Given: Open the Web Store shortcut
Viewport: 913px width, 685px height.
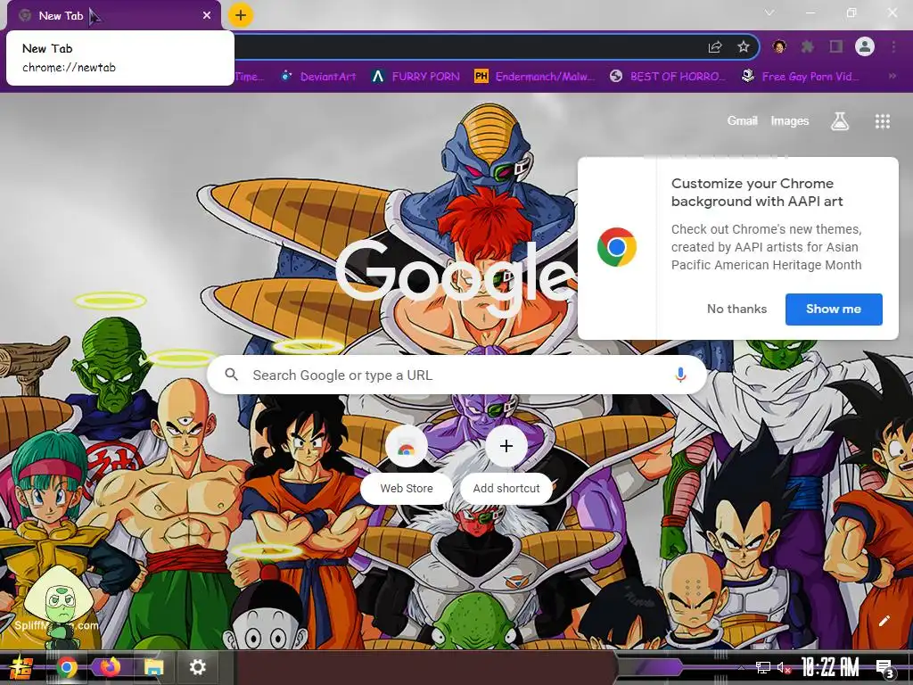Looking at the screenshot, I should [407, 464].
